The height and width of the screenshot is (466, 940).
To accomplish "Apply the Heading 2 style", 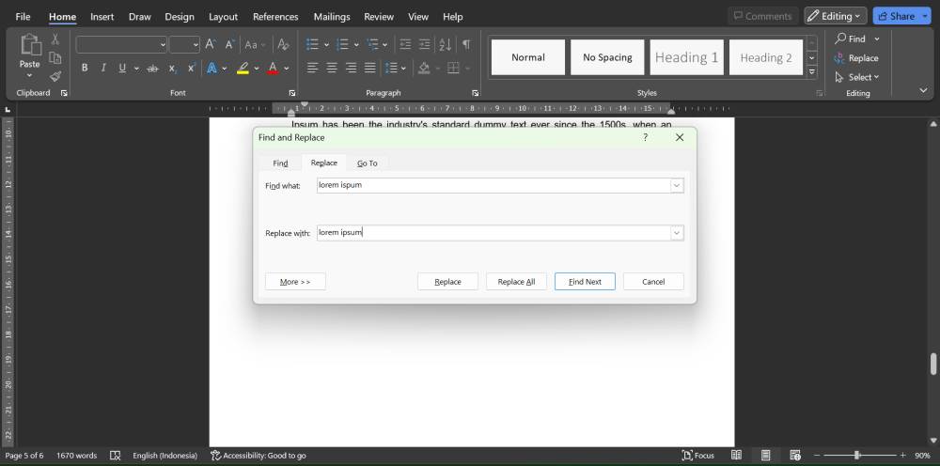I will [765, 57].
